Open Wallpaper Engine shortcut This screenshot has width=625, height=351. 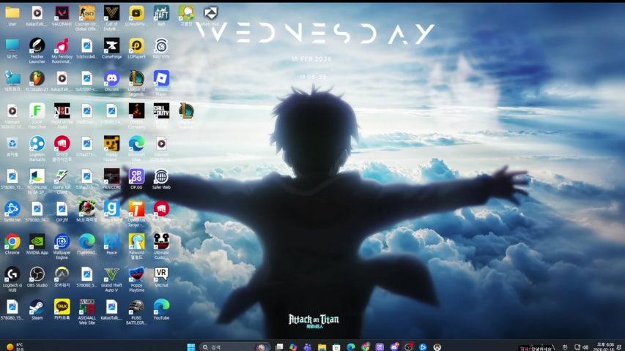62,246
